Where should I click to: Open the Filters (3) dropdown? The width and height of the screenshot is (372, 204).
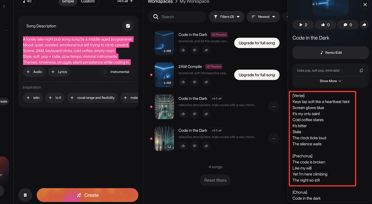pos(226,17)
